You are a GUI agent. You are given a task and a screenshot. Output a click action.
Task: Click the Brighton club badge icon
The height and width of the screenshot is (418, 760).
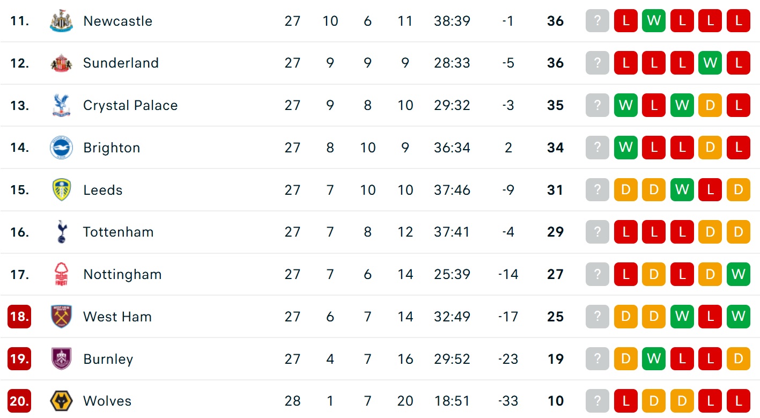tap(61, 148)
